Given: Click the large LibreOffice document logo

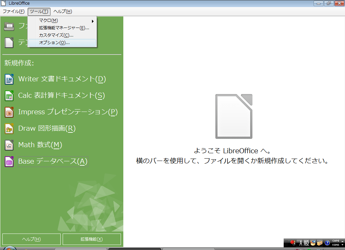Looking at the screenshot, I should (x=234, y=116).
